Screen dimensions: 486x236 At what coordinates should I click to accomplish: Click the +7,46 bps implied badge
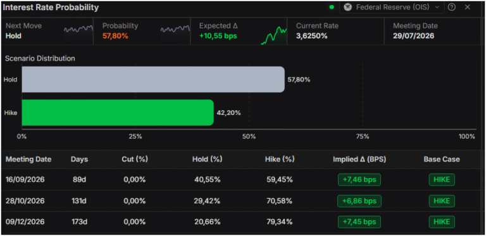pyautogui.click(x=359, y=180)
